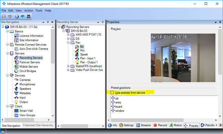This screenshot has width=223, height=134.
Task: Expand the Video Push Driver node
Action: (68, 70)
